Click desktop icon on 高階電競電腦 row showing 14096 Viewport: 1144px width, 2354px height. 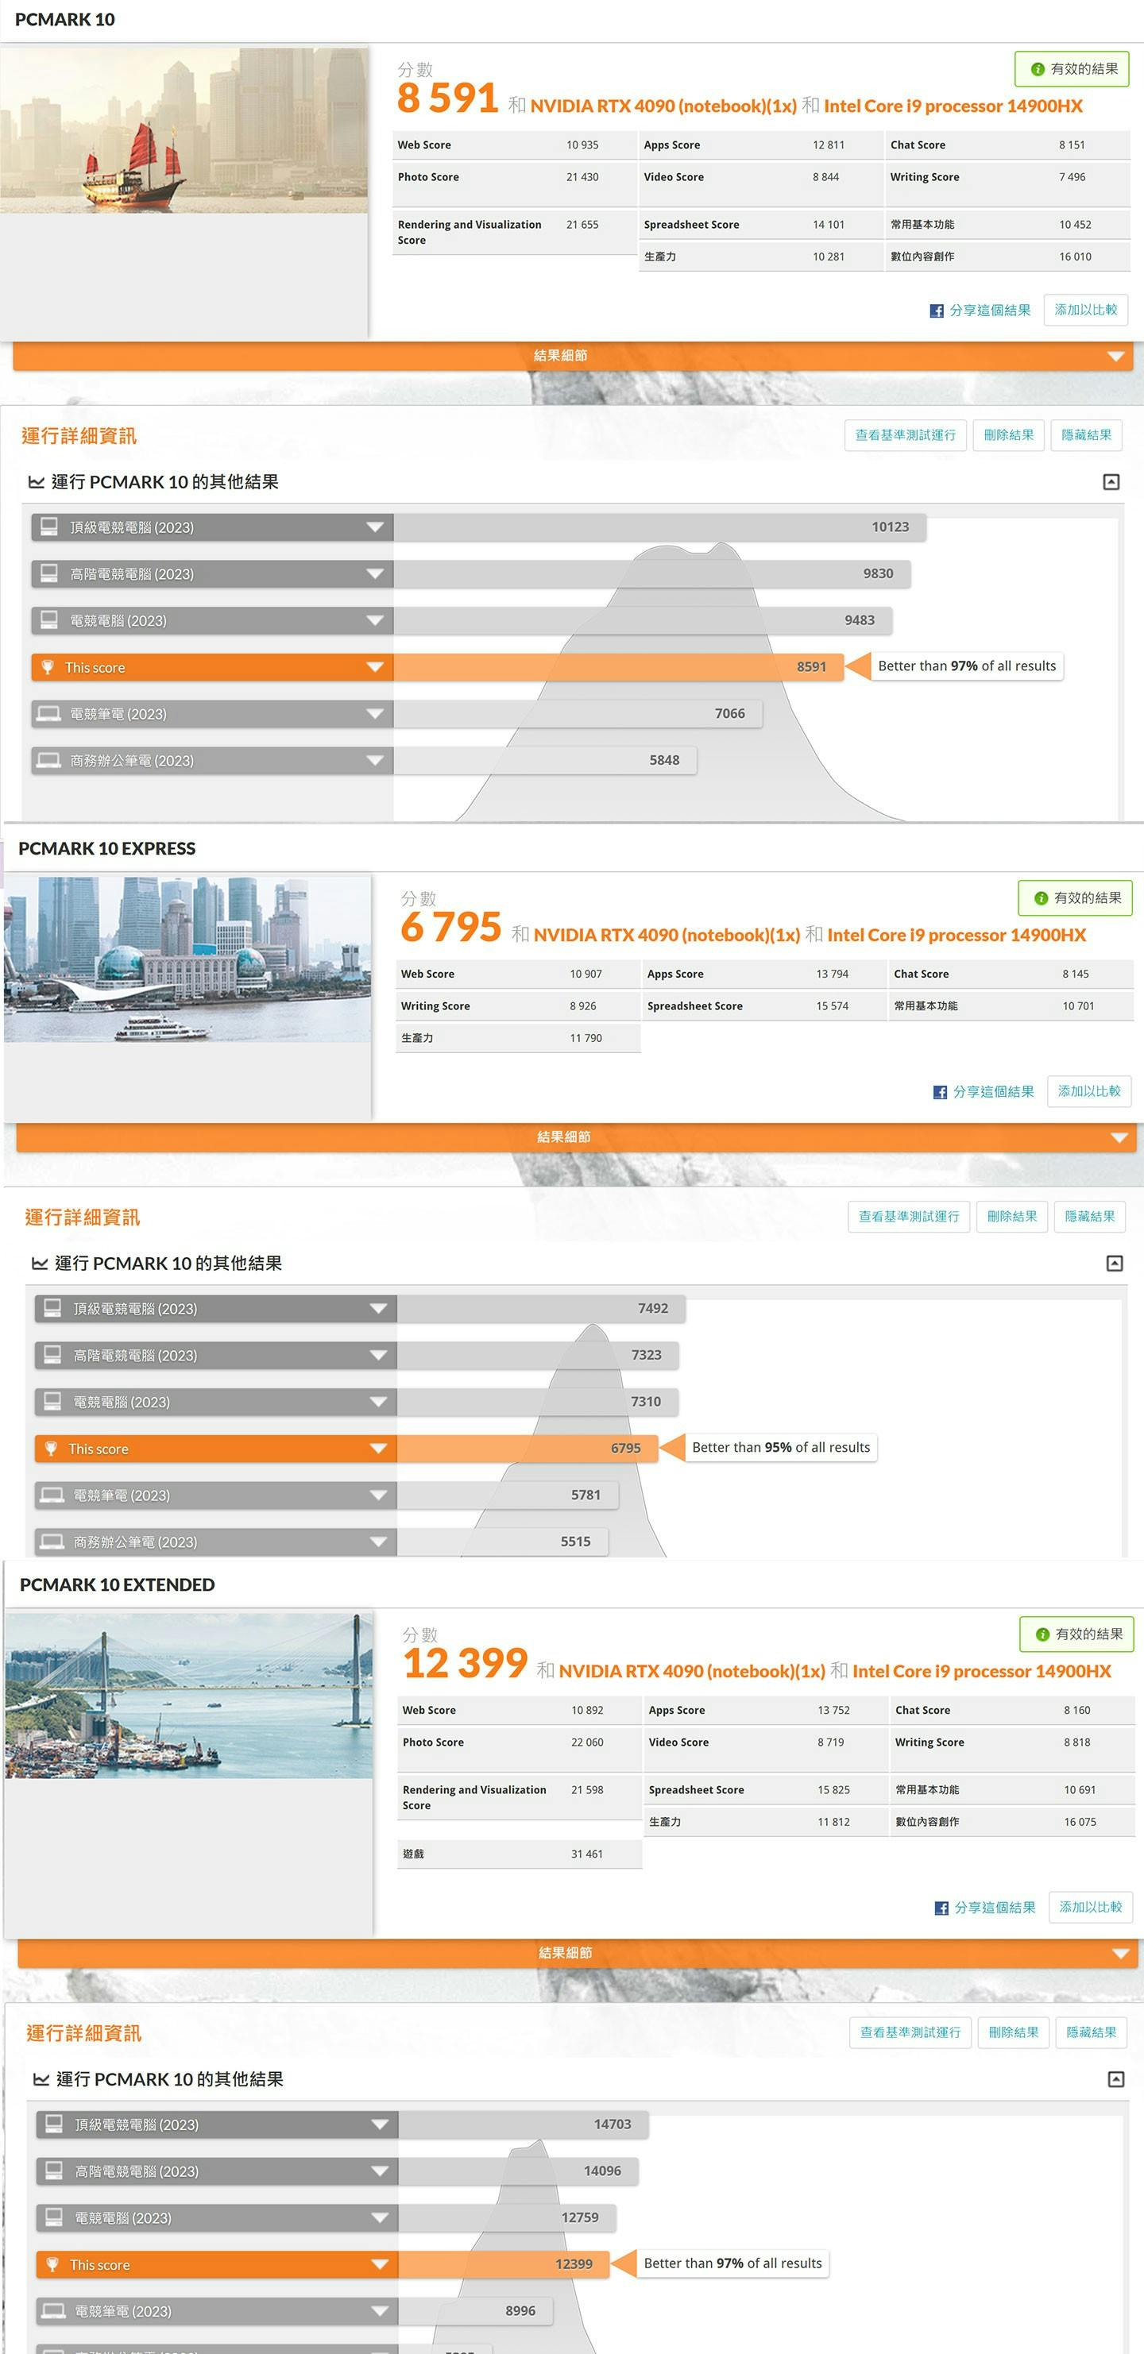coord(55,2171)
